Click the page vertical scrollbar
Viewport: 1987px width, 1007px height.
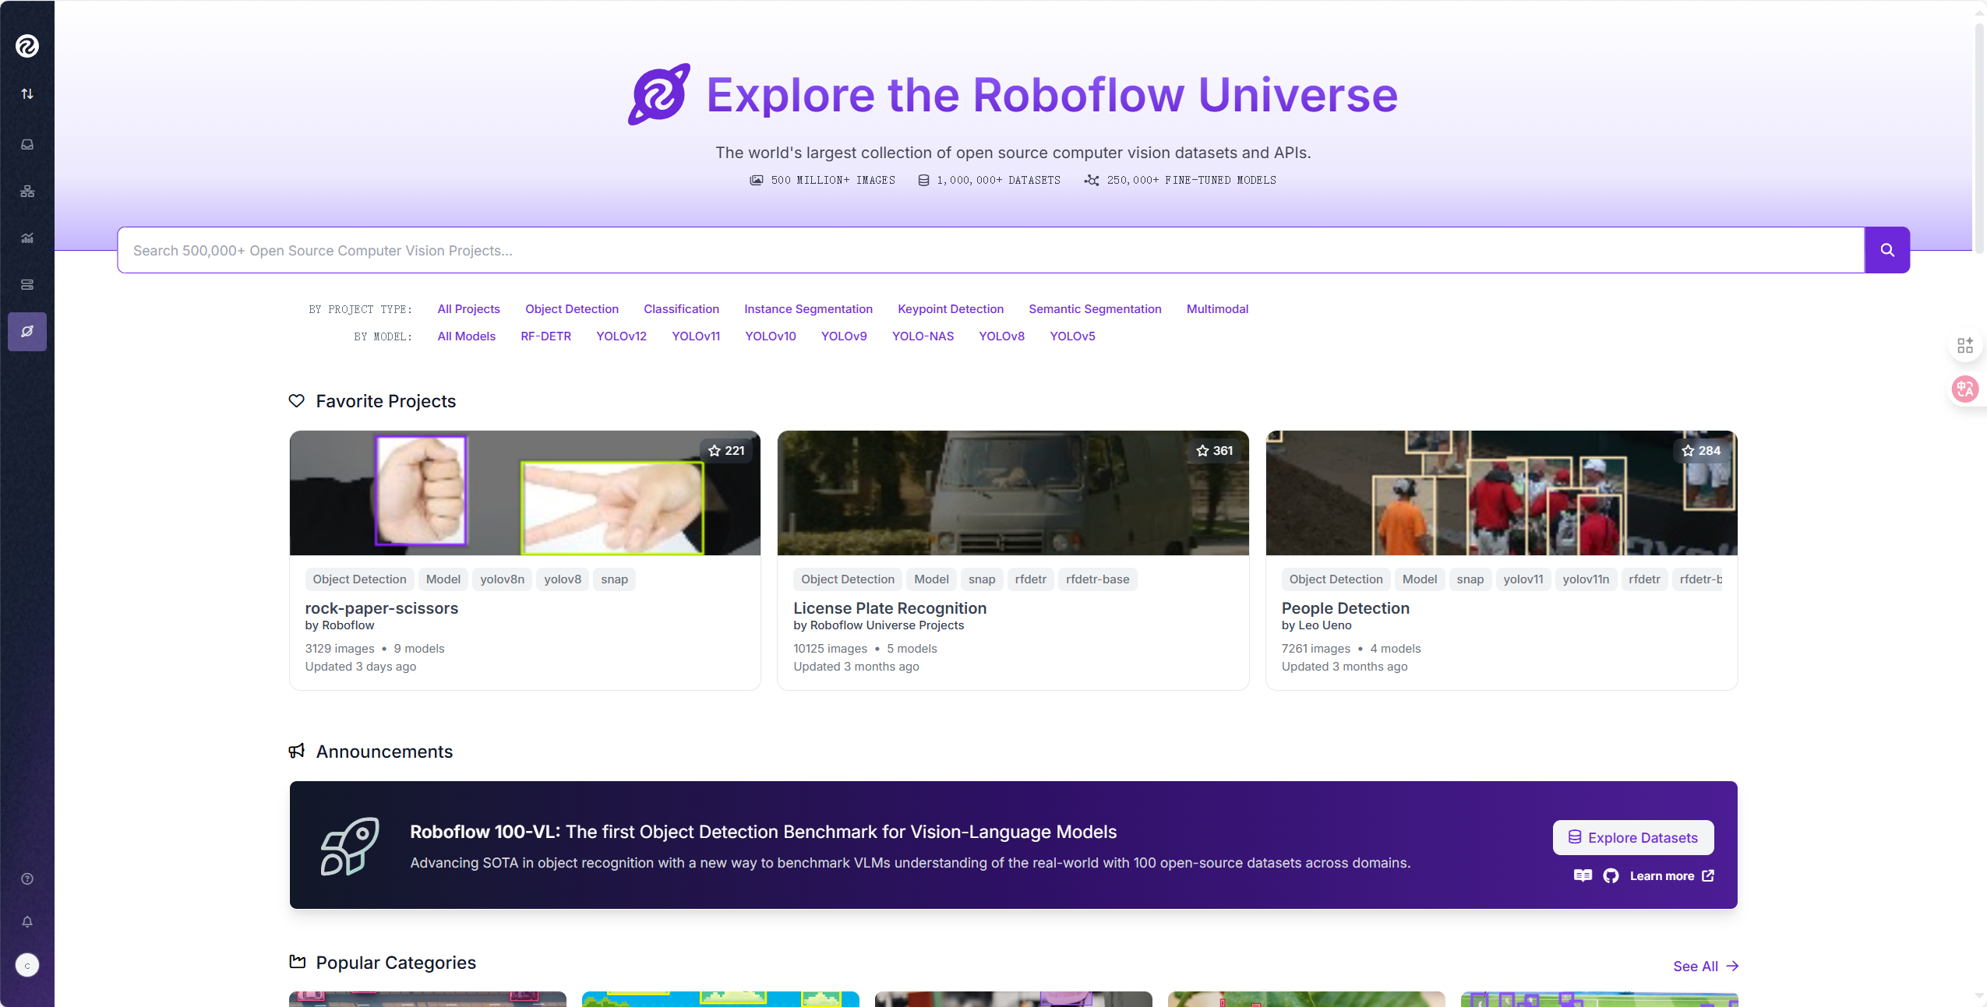[1978, 140]
